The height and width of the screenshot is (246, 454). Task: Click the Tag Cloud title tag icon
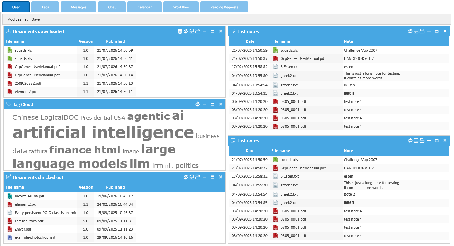[x=9, y=104]
